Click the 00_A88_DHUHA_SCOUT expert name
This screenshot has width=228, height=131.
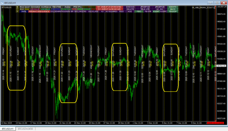pyautogui.click(x=202, y=8)
